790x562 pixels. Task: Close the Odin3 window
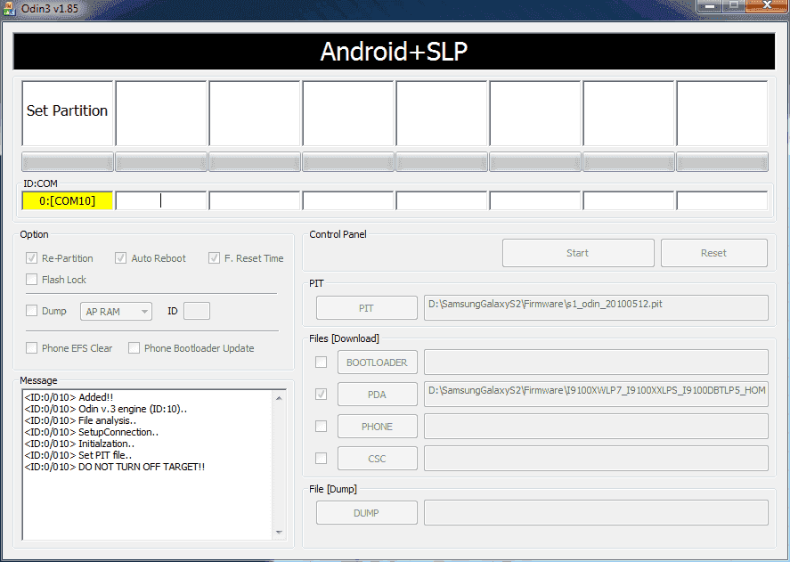766,6
